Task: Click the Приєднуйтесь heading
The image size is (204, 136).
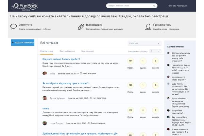Action: pos(162,25)
